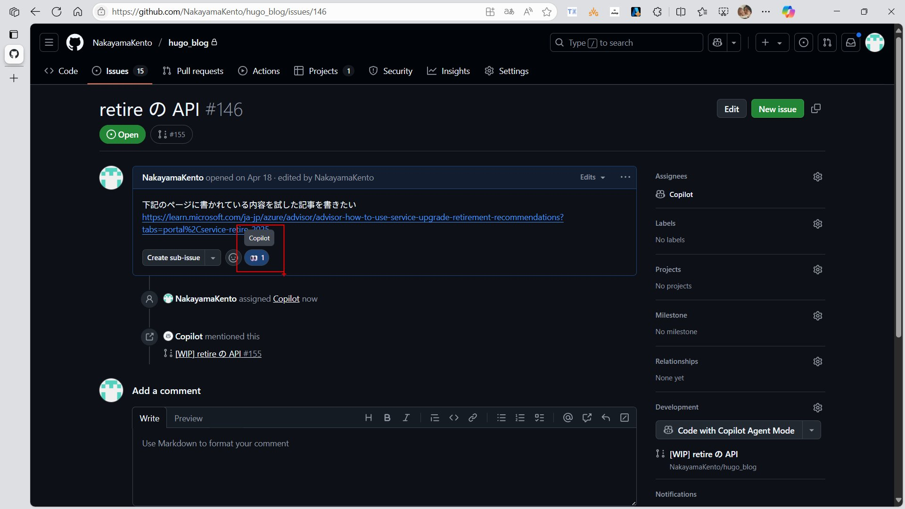Apply italic formatting to the comment
Image resolution: width=905 pixels, height=509 pixels.
[x=406, y=418]
